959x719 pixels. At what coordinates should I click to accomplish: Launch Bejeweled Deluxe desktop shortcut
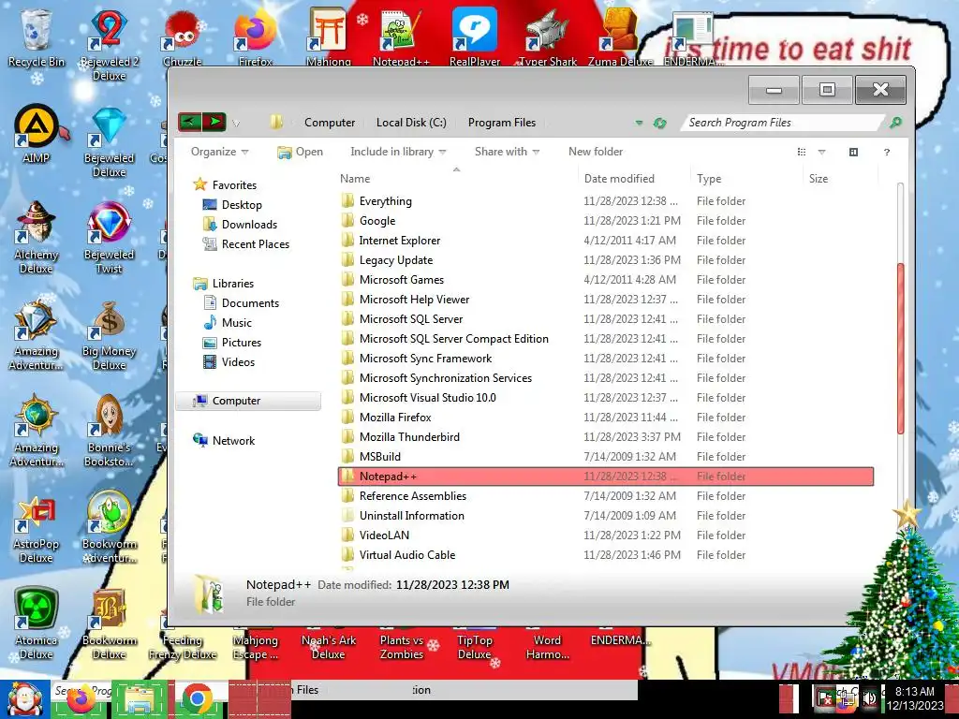(109, 142)
